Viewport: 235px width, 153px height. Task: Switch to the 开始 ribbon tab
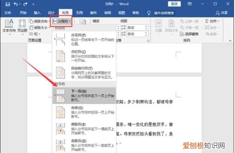coord(23,13)
